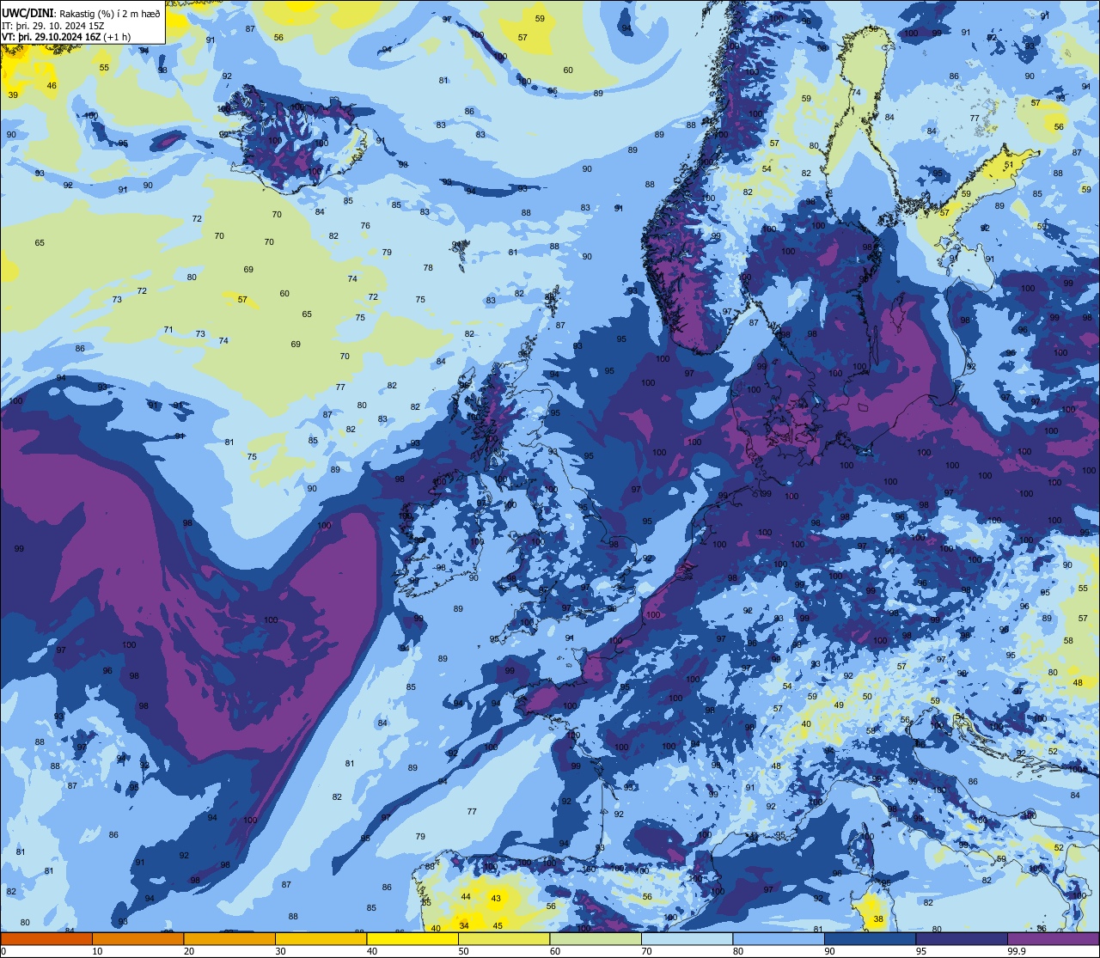Click the '99.9' legend scale label
Screen dimensions: 1100x958
pyautogui.click(x=1017, y=950)
